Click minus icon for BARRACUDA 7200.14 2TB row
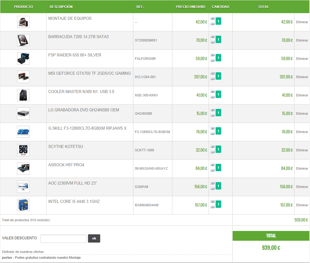 pos(212,42)
